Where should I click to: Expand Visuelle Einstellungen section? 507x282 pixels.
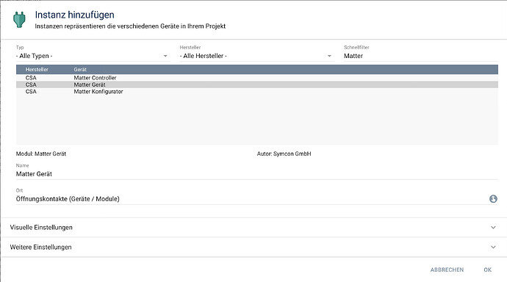tap(253, 228)
